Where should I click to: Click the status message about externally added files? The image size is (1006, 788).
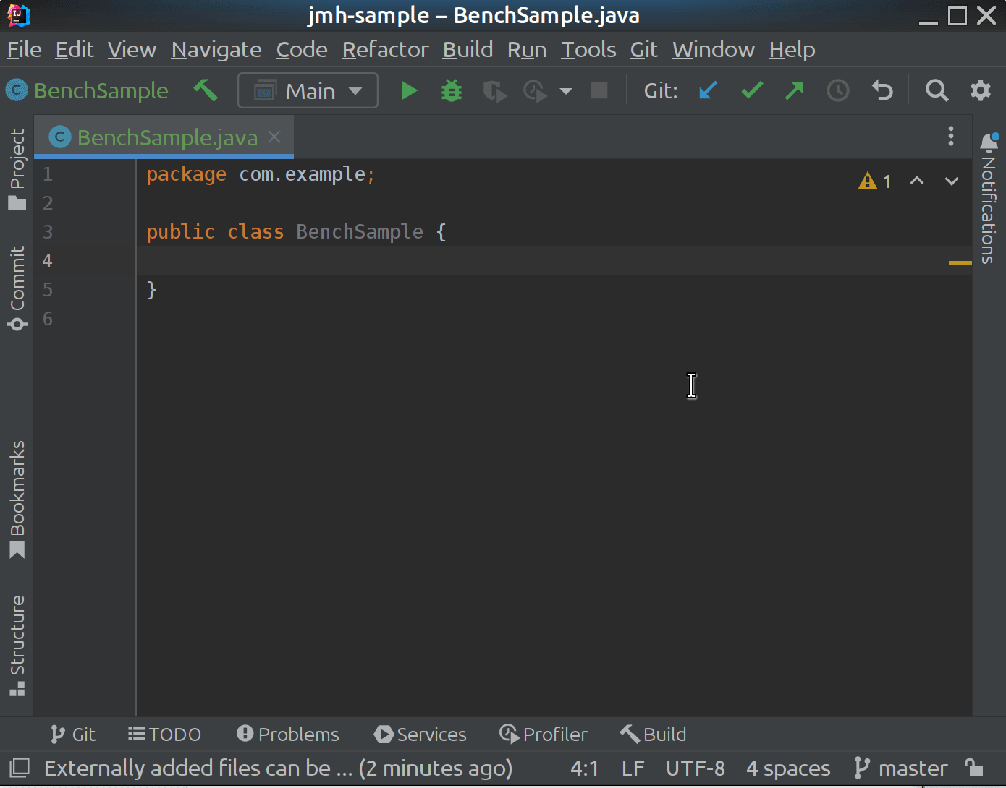point(278,768)
